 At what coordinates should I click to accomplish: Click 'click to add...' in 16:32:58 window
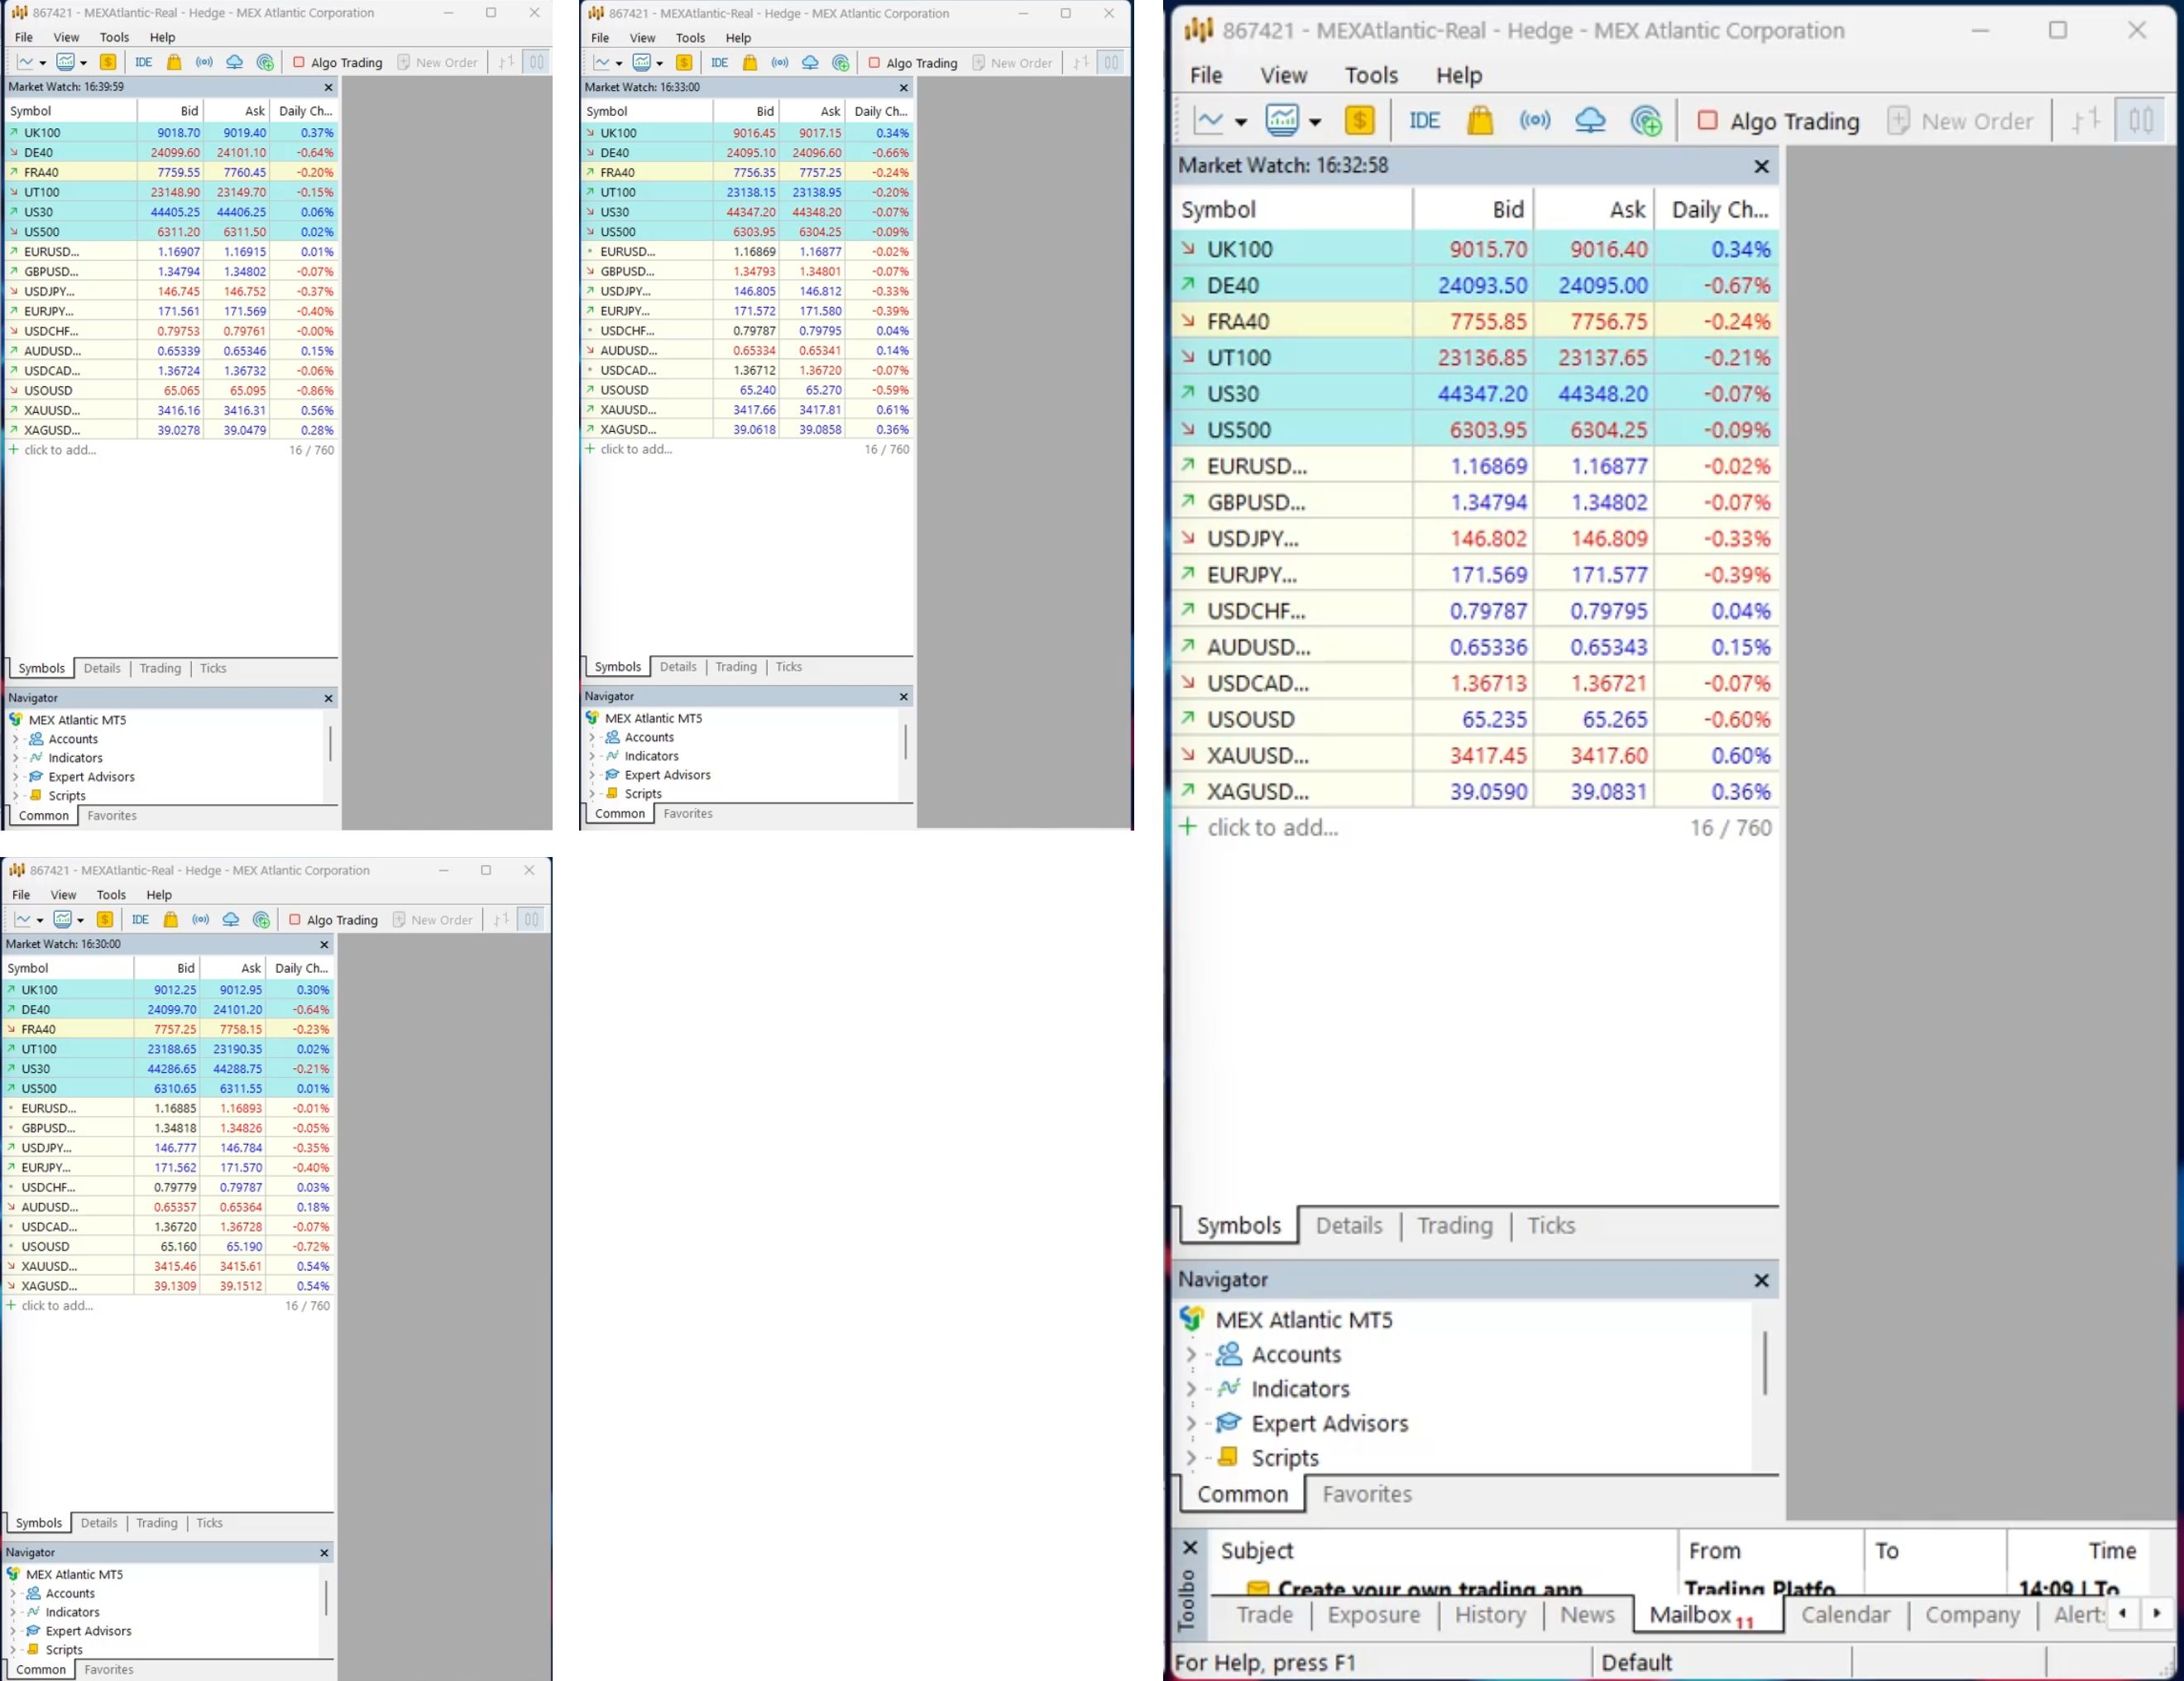pos(1272,828)
